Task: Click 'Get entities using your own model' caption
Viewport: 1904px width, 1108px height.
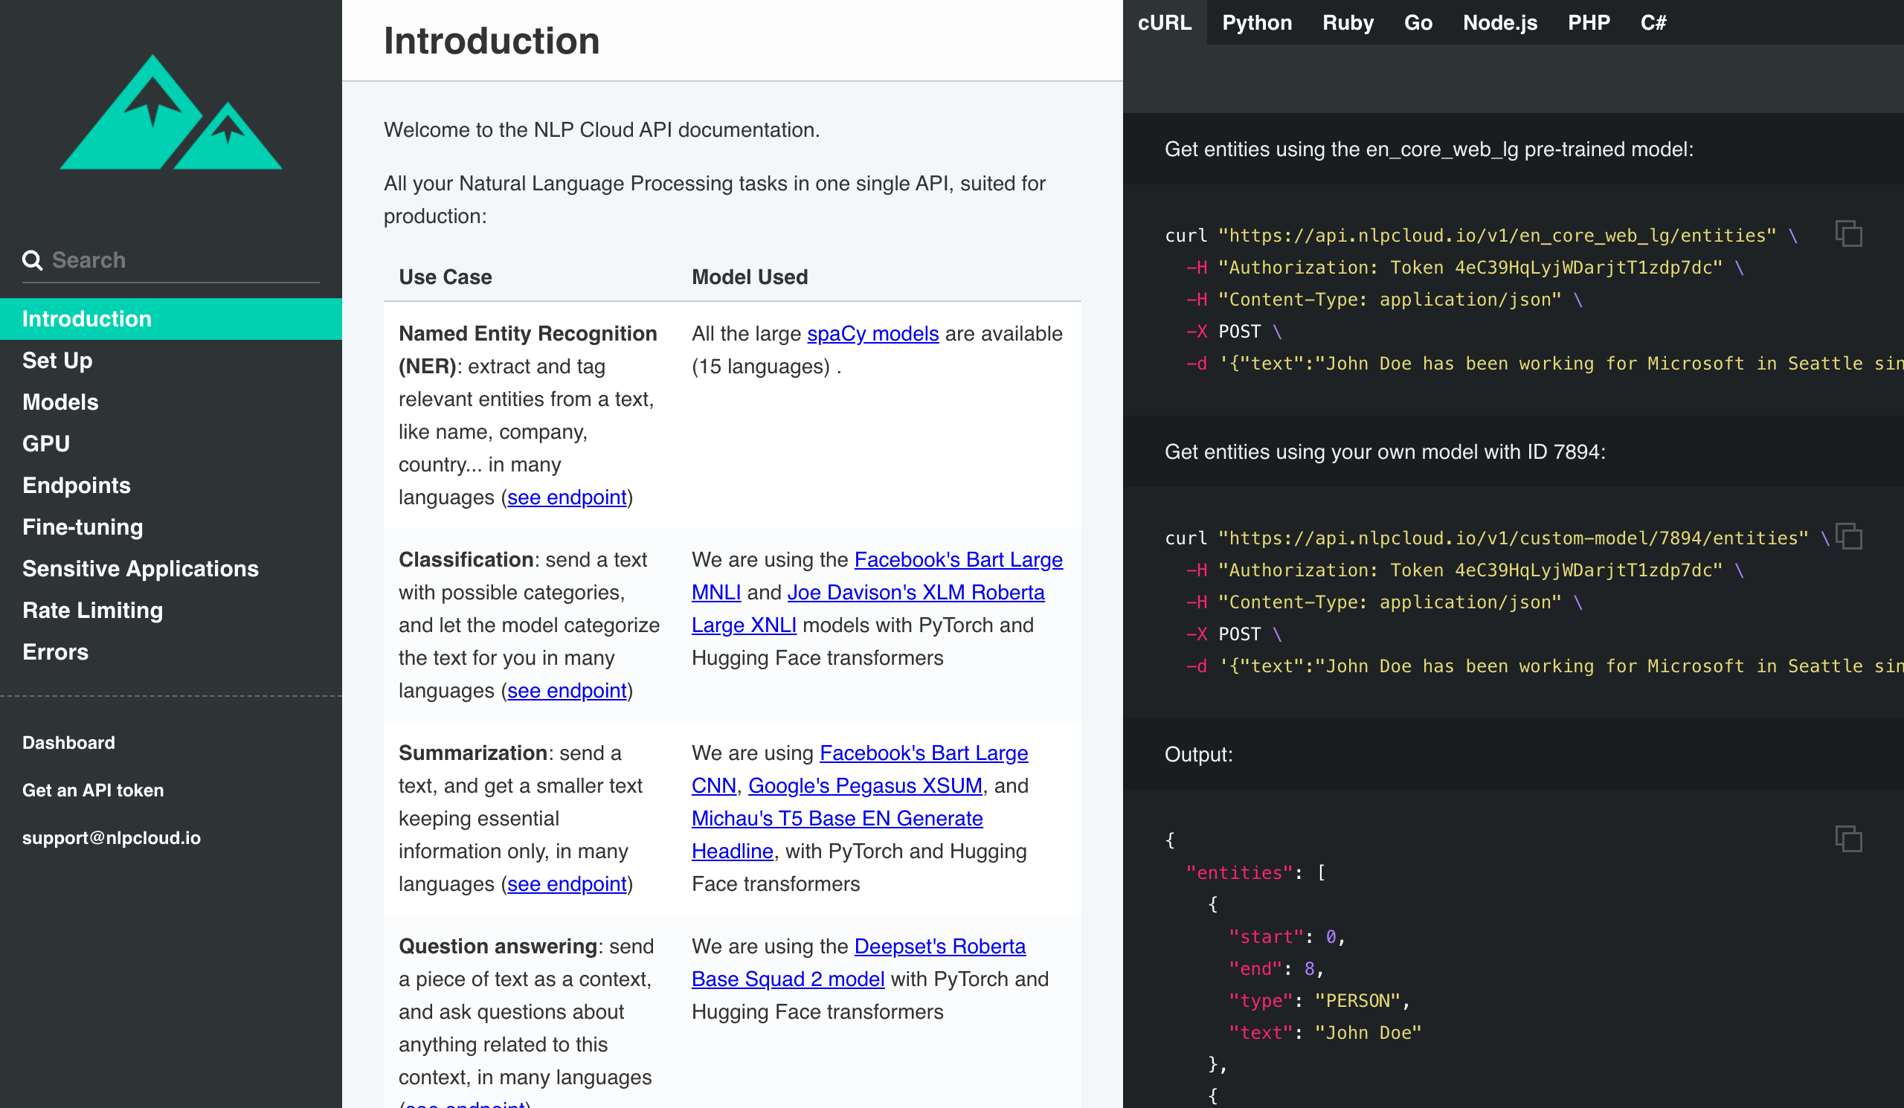Action: pyautogui.click(x=1385, y=451)
